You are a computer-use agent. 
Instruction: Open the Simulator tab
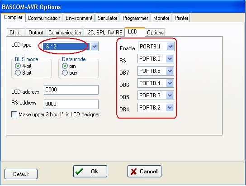point(107,18)
